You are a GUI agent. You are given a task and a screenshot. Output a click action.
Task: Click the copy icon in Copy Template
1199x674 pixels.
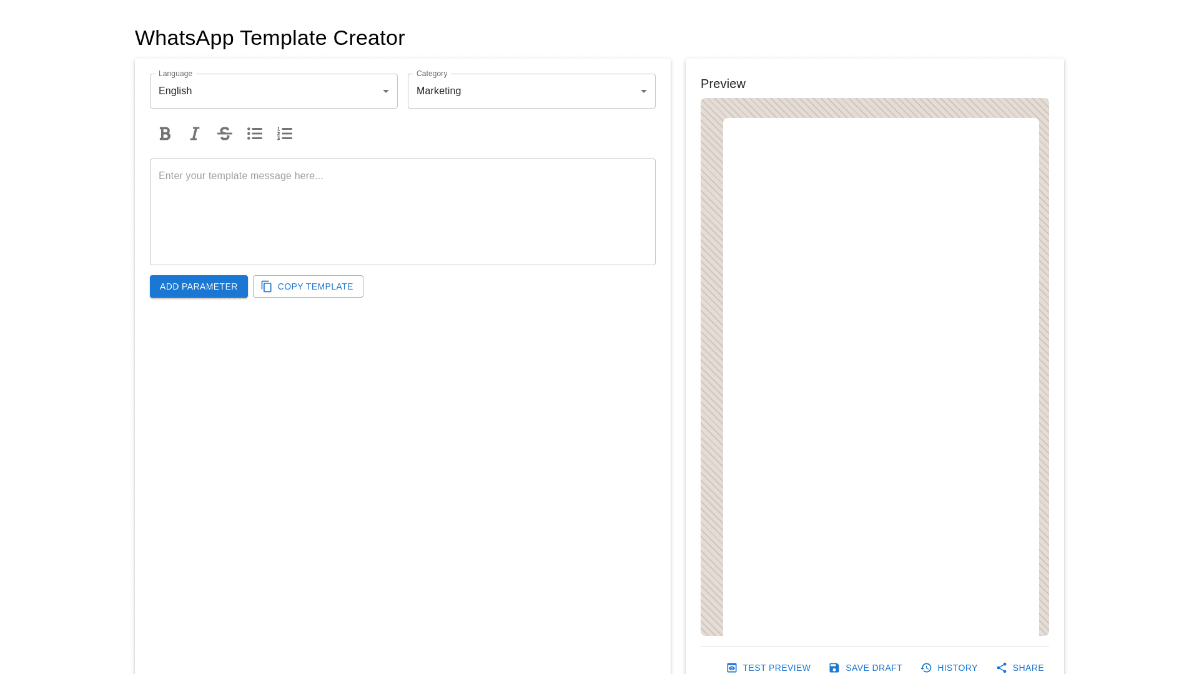point(267,286)
